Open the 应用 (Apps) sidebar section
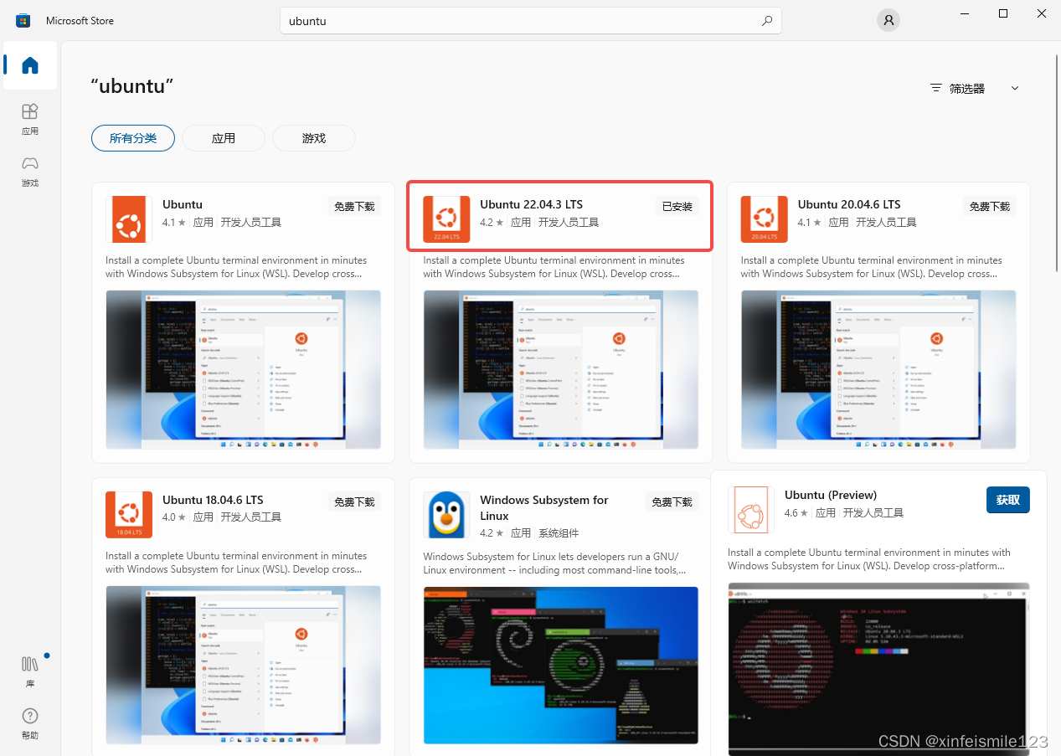1061x756 pixels. tap(30, 119)
